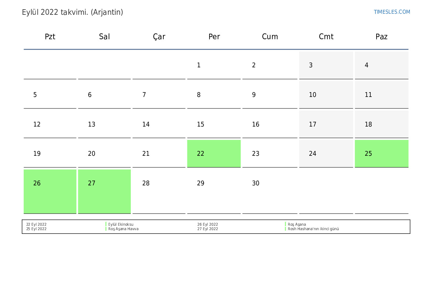Select day 19 in the calendar
Viewport: 432px width, 306px height.
pos(50,154)
